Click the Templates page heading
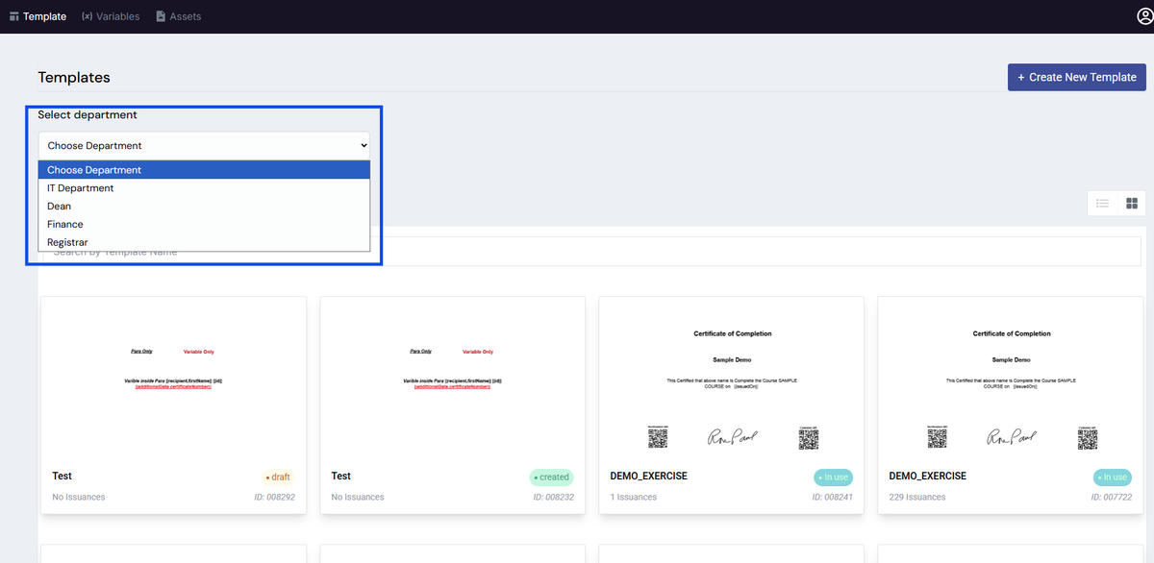Viewport: 1154px width, 563px height. tap(74, 78)
